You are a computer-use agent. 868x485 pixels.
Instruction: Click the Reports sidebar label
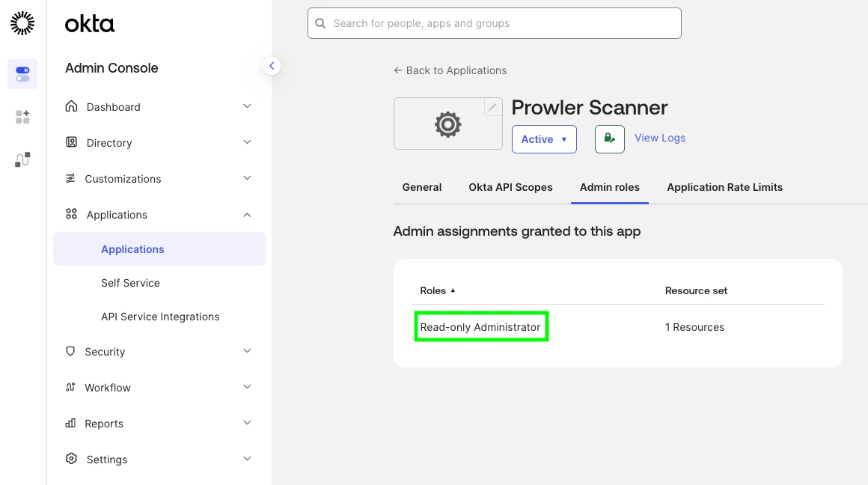coord(104,424)
